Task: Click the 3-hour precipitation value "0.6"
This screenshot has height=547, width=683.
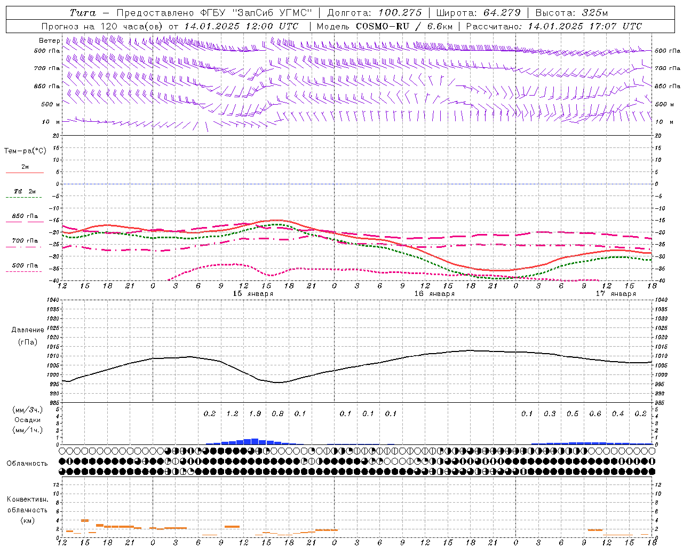Action: 595,413
